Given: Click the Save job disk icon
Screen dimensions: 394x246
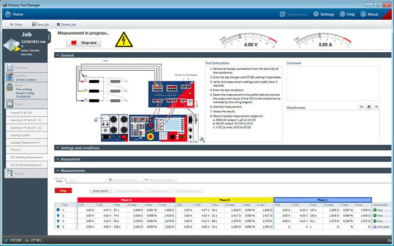Looking at the screenshot, I should [x=33, y=25].
